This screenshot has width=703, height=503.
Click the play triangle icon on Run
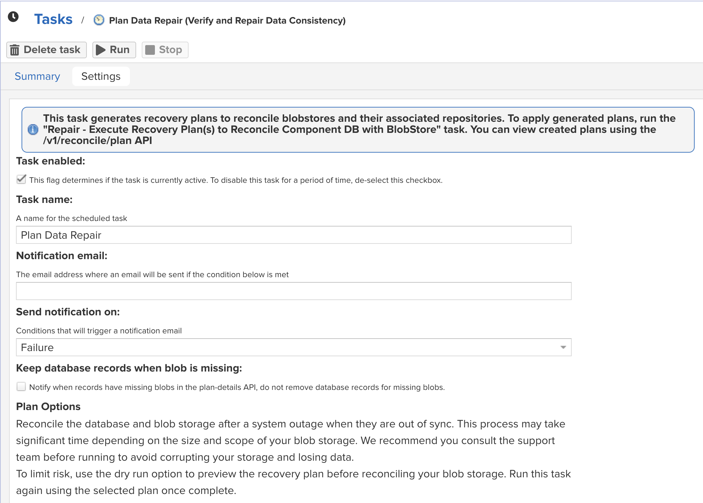point(101,50)
